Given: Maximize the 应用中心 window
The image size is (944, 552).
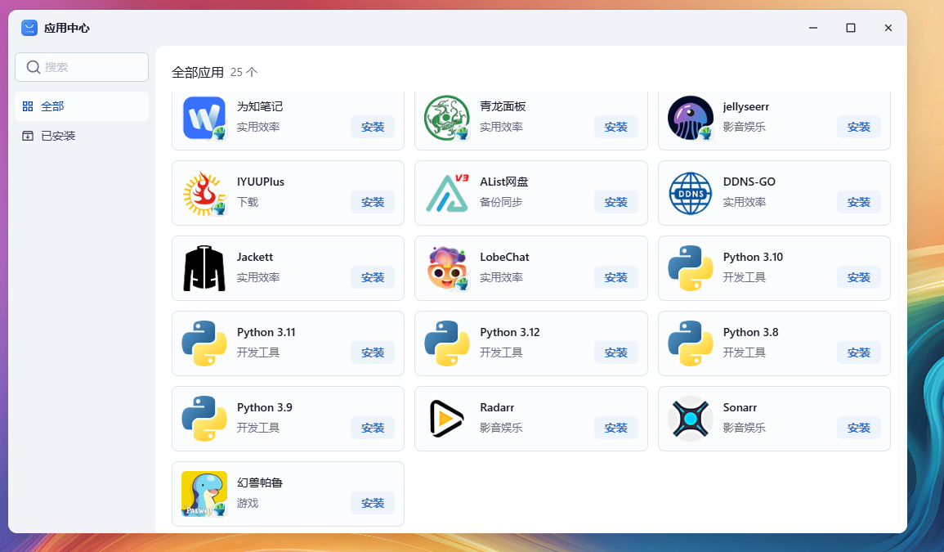Looking at the screenshot, I should coord(850,28).
